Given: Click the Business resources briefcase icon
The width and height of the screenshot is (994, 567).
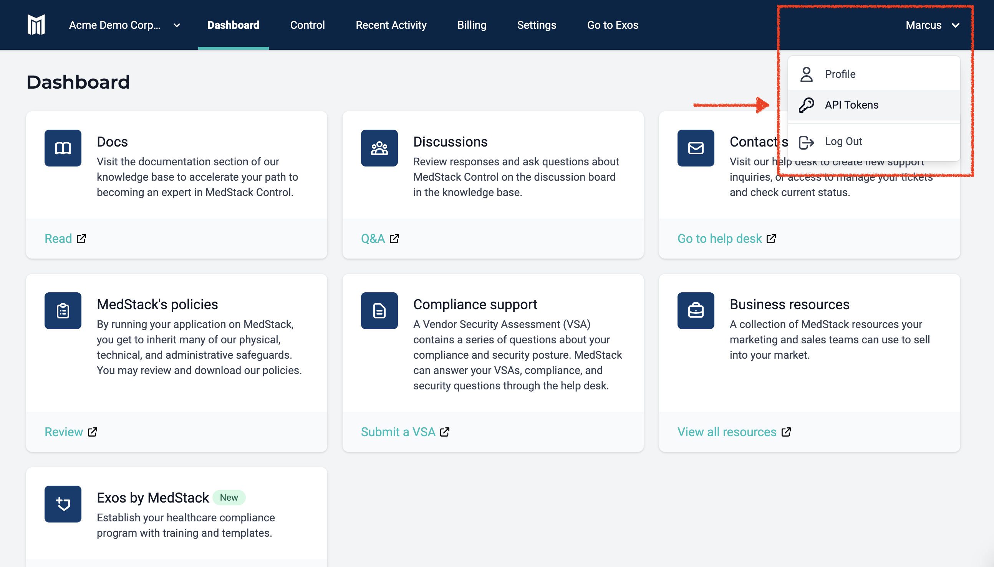Looking at the screenshot, I should [696, 311].
